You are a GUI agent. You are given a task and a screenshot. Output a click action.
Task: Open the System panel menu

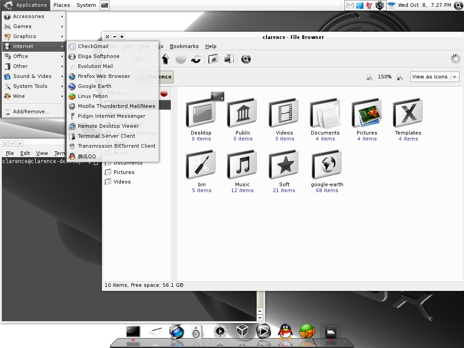tap(86, 5)
